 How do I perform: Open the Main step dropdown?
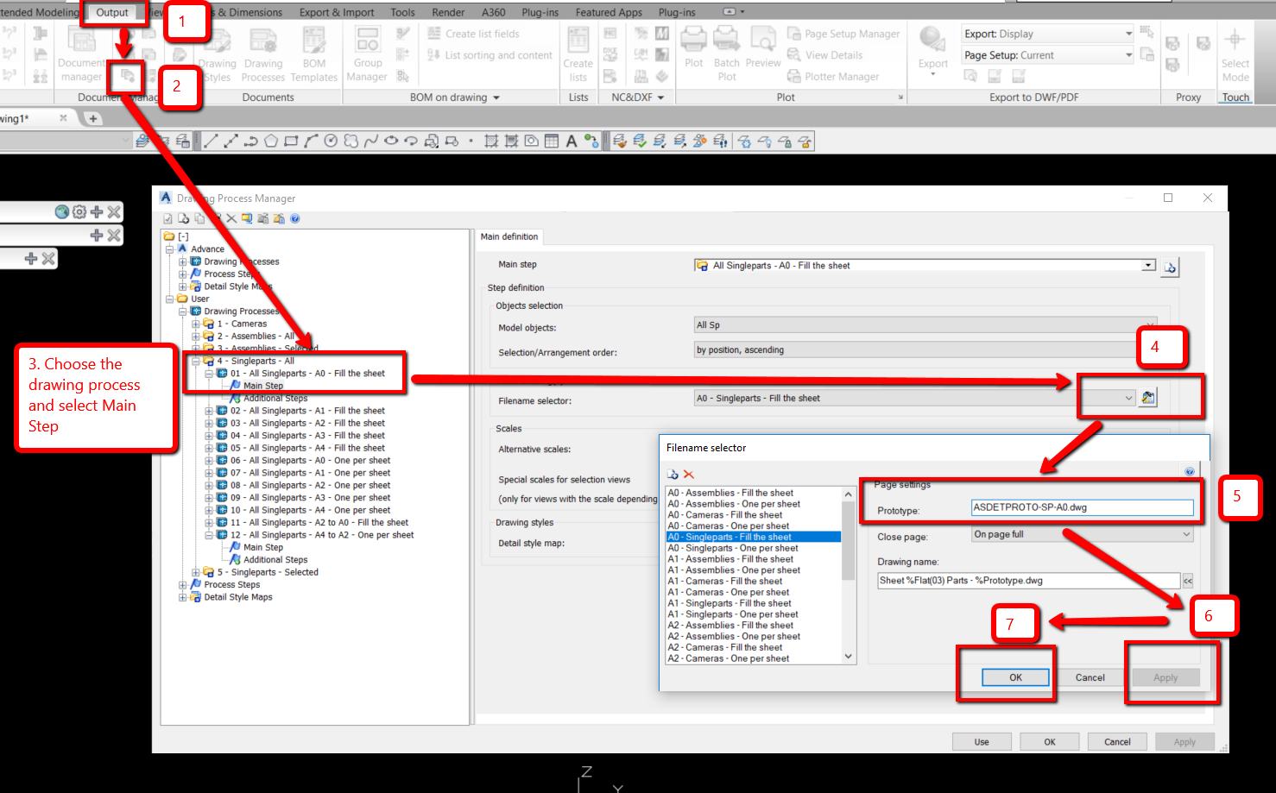coord(1148,265)
